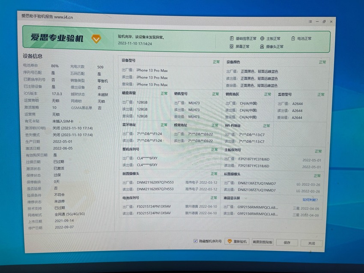
Task: Click the battery life value 86%
Action: coord(55,66)
